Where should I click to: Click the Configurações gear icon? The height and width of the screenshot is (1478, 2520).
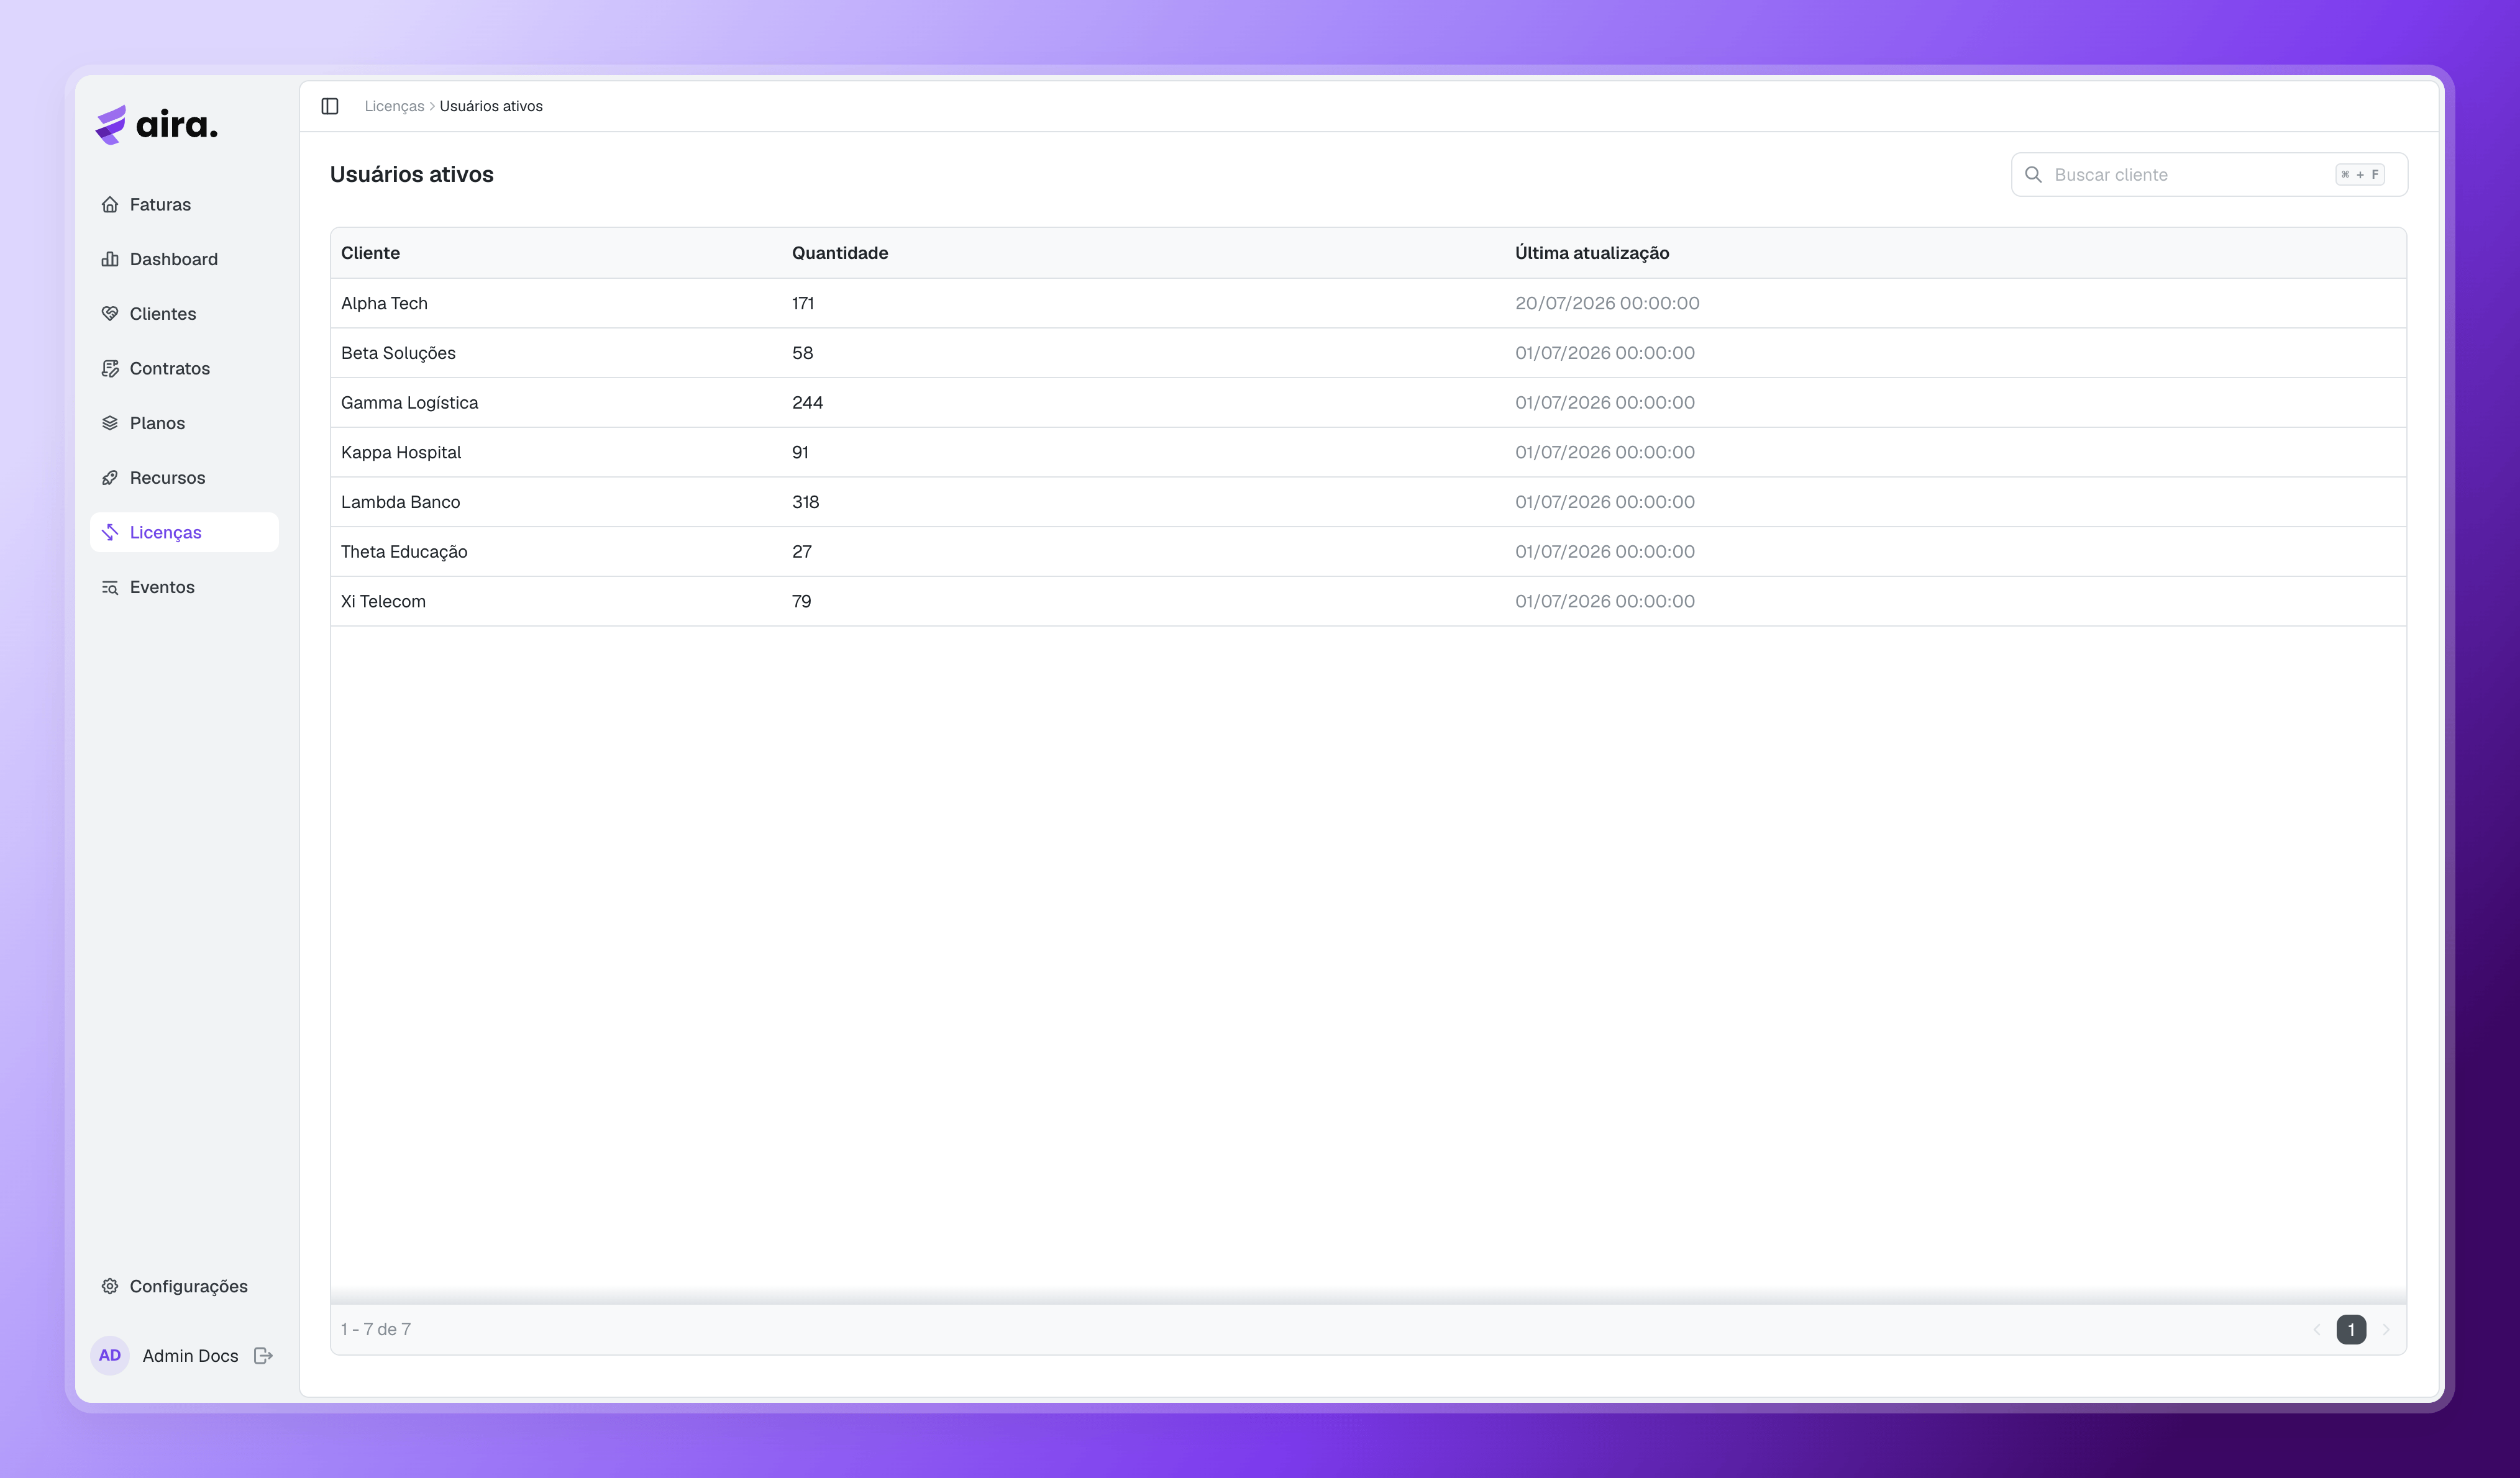point(110,1286)
